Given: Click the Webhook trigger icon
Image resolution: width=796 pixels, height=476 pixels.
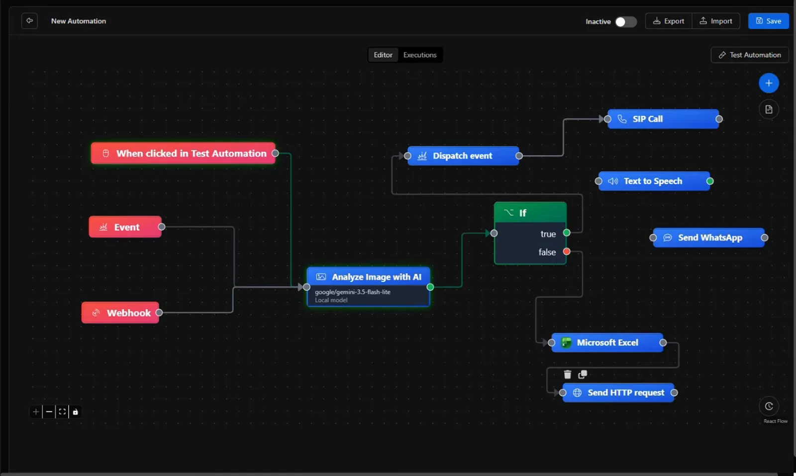Looking at the screenshot, I should click(96, 313).
